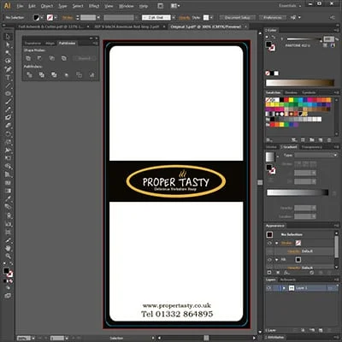This screenshot has height=342, width=342.
Task: Open the Object menu
Action: [47, 6]
